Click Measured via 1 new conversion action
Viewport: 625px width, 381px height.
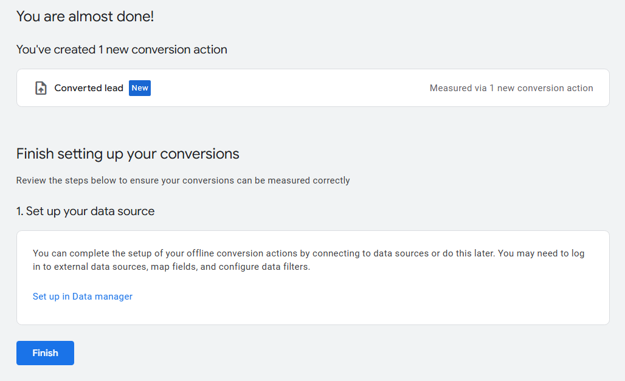pyautogui.click(x=511, y=88)
